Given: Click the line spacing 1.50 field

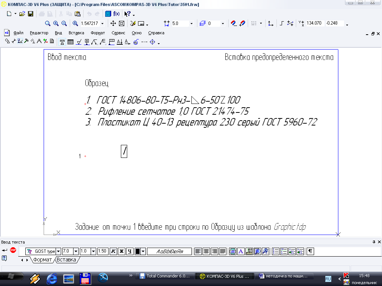Looking at the screenshot, I should point(102,251).
